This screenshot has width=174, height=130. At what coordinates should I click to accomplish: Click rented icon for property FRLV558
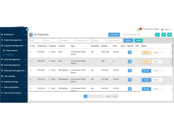point(130,61)
